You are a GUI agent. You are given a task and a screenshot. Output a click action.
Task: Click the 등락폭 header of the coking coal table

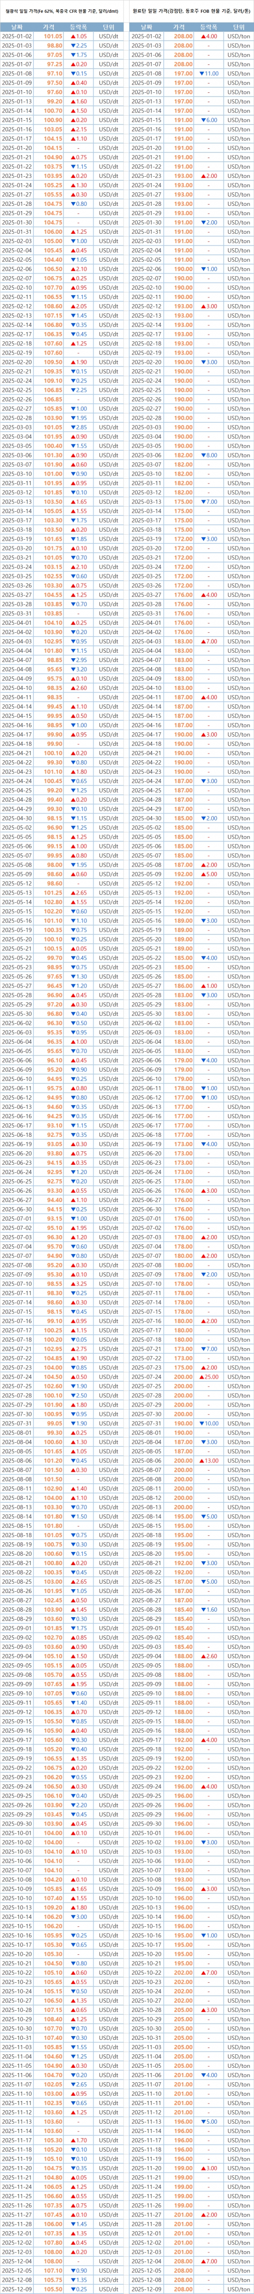[210, 27]
